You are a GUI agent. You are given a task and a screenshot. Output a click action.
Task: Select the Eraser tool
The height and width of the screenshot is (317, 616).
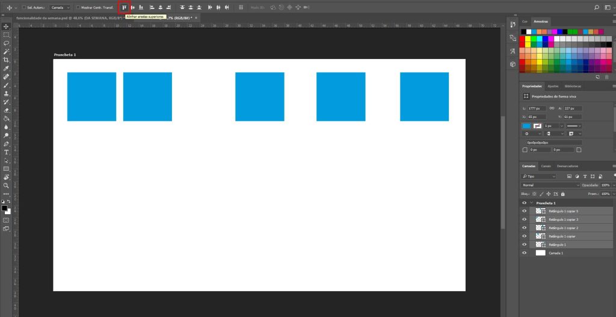[6, 111]
